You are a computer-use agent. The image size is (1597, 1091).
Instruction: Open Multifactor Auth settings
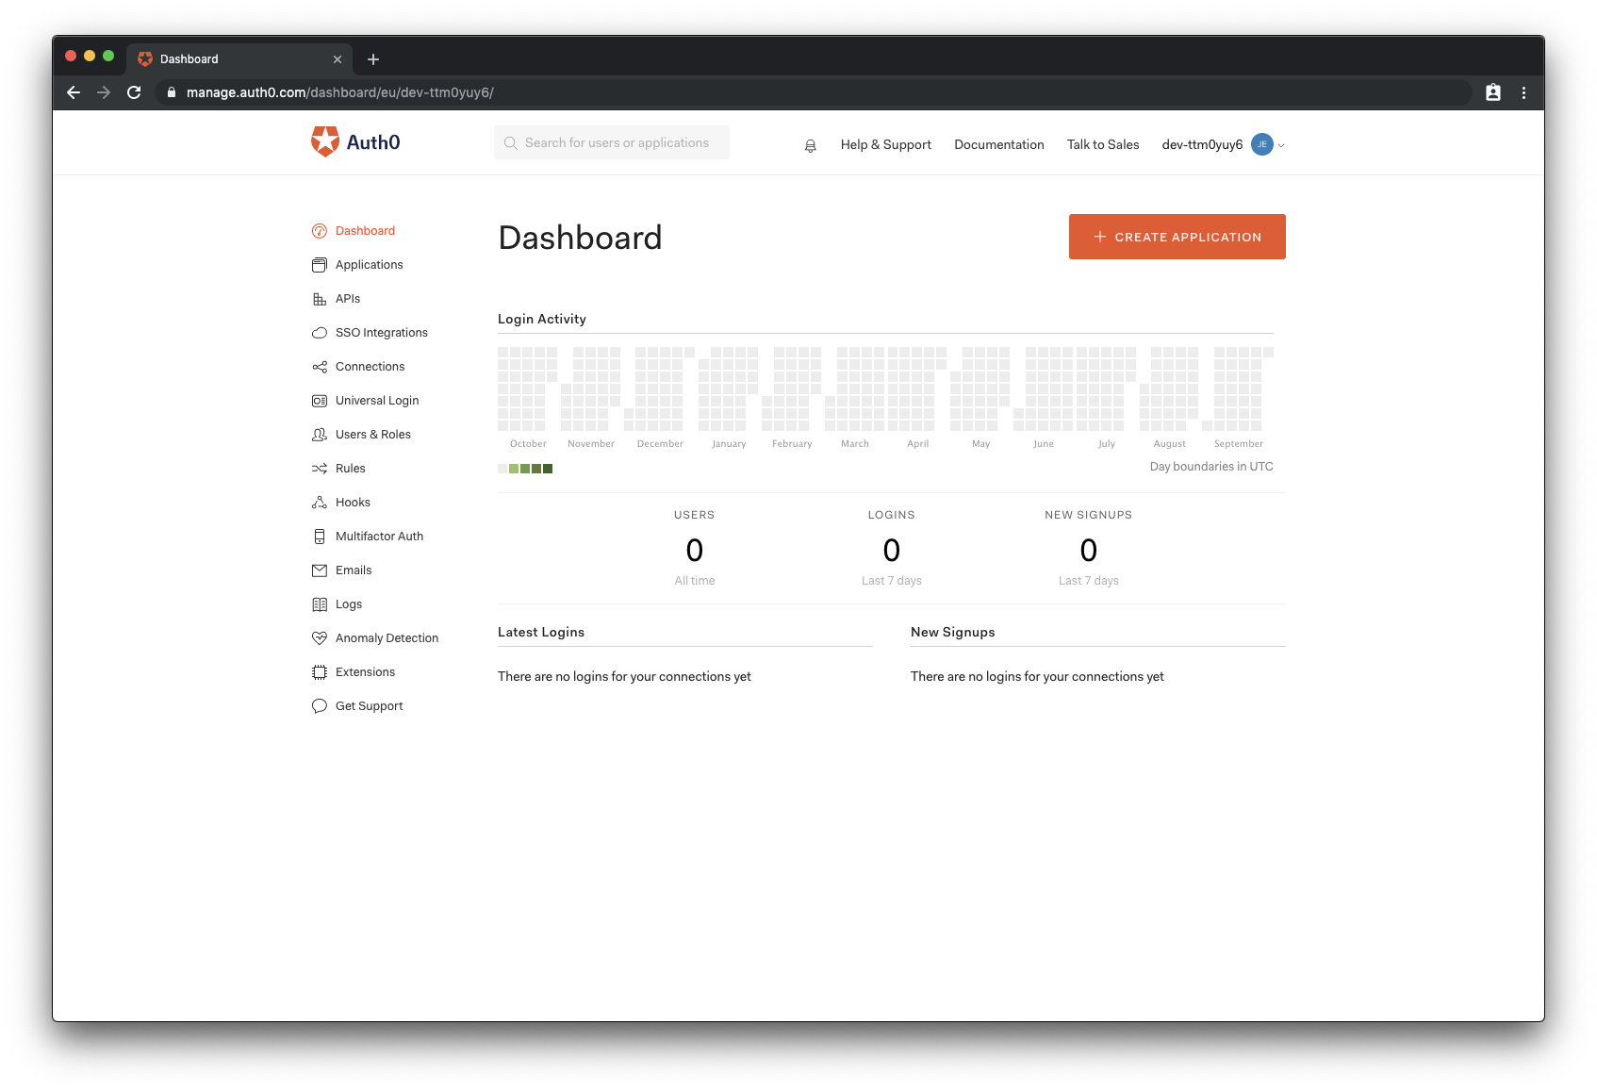[x=379, y=536]
